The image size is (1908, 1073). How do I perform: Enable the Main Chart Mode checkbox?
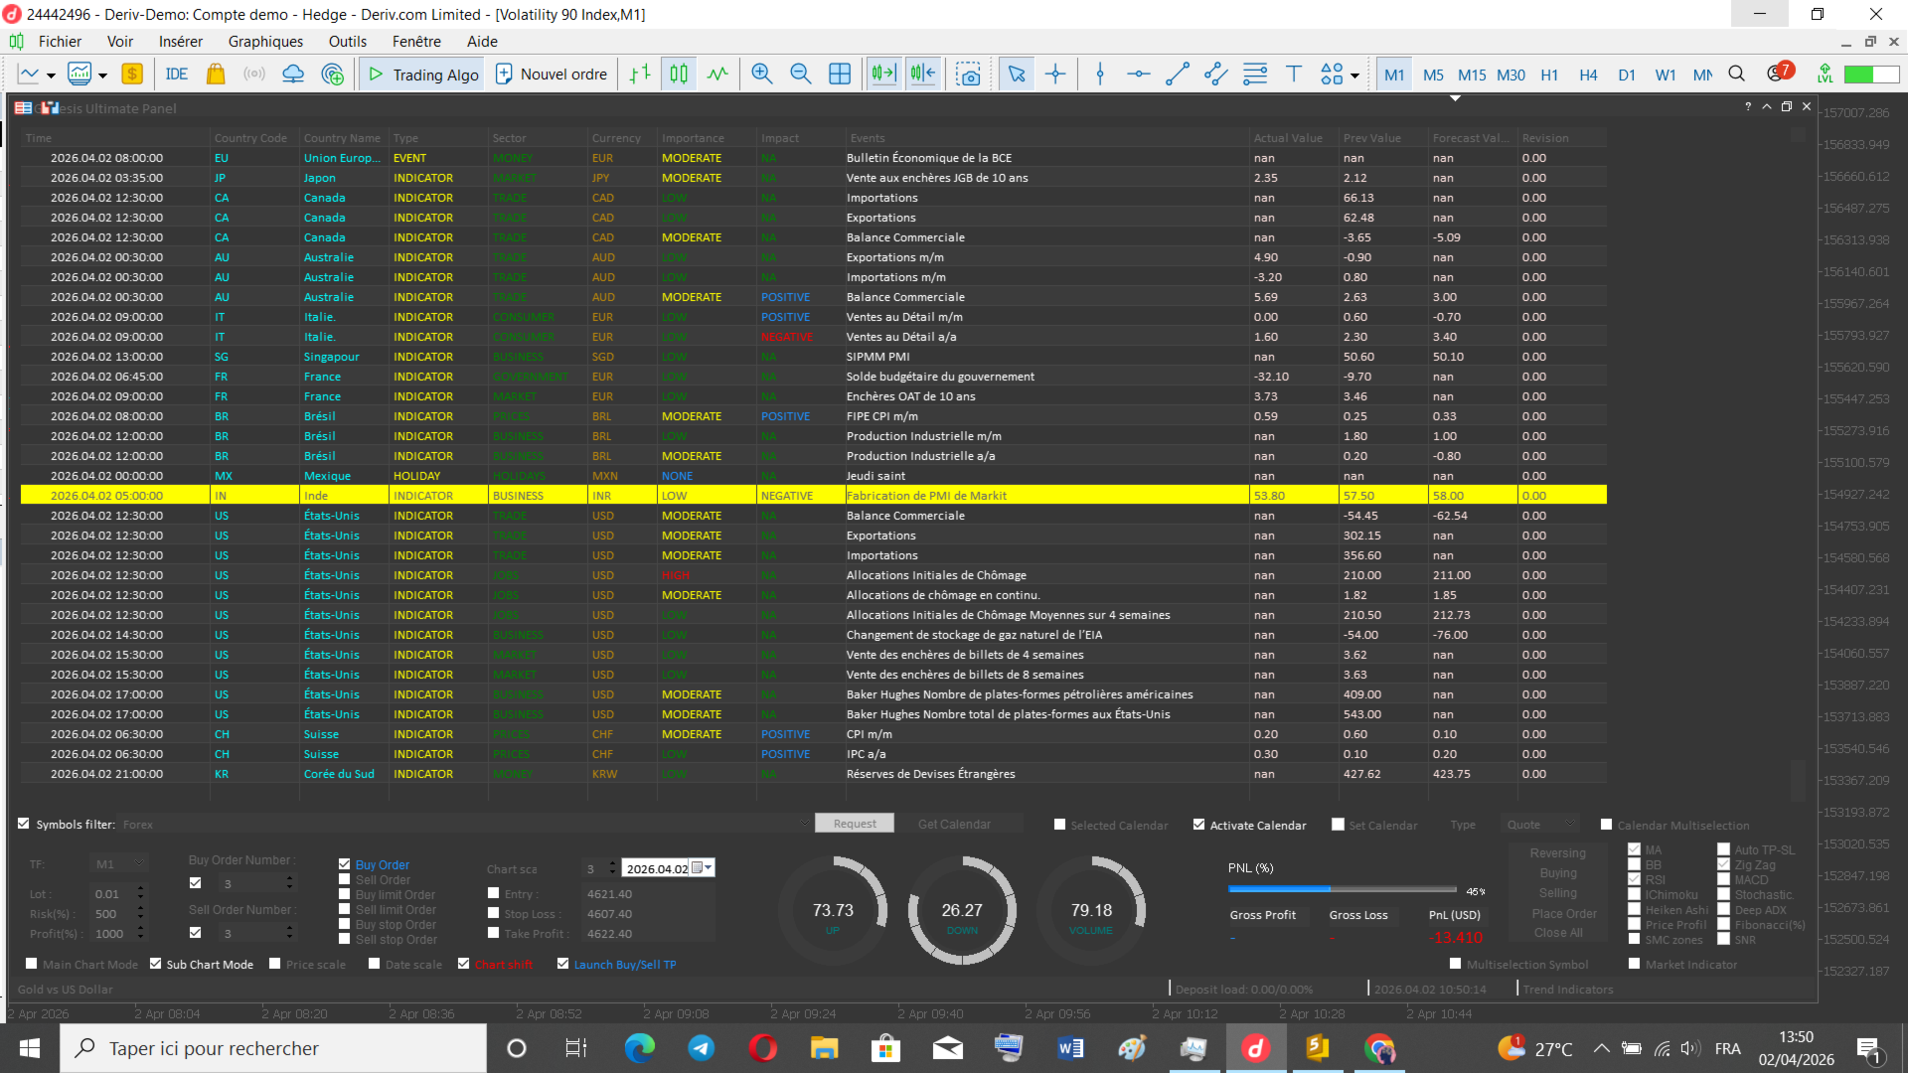click(x=32, y=964)
